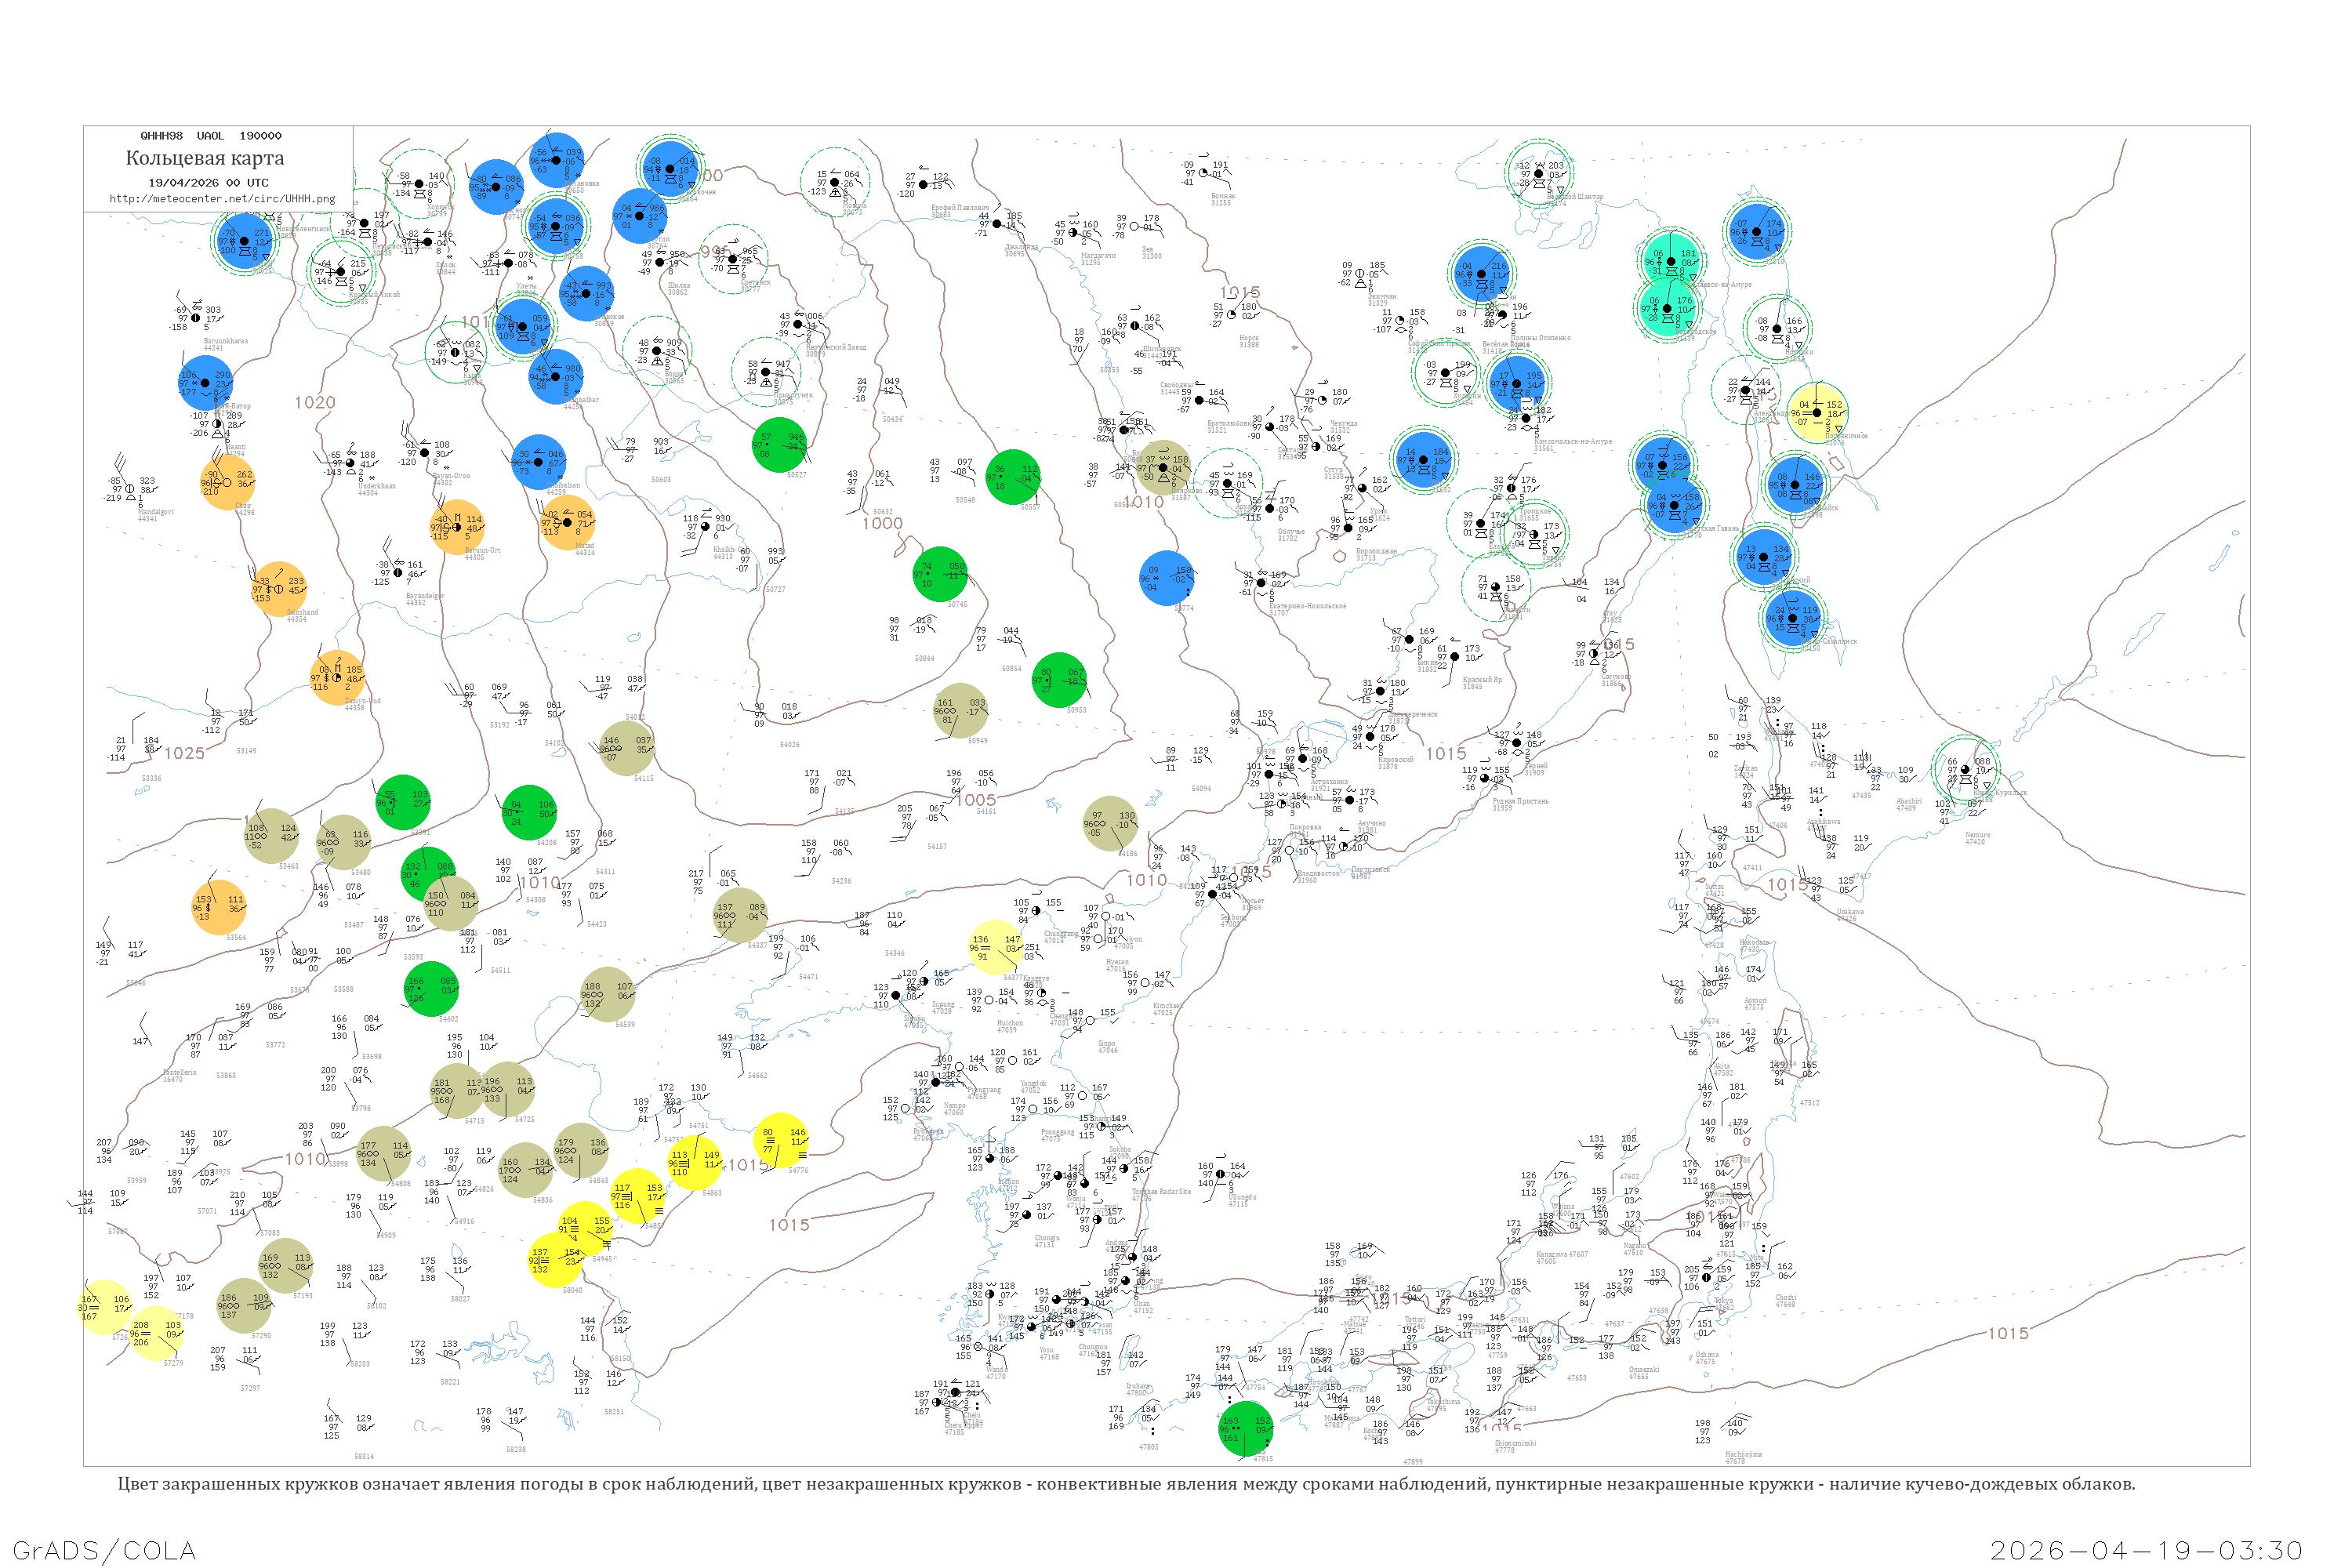This screenshot has height=1568, width=2352.
Task: Click the GrADS/COLA label
Action: 104,1550
